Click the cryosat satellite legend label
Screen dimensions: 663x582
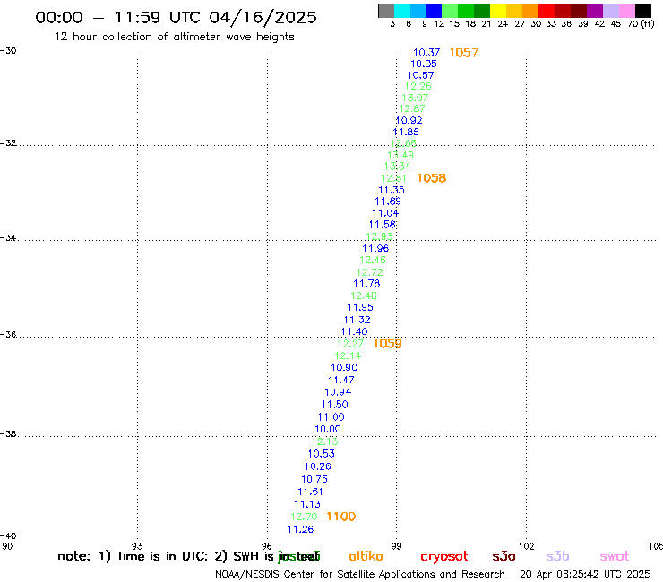444,557
